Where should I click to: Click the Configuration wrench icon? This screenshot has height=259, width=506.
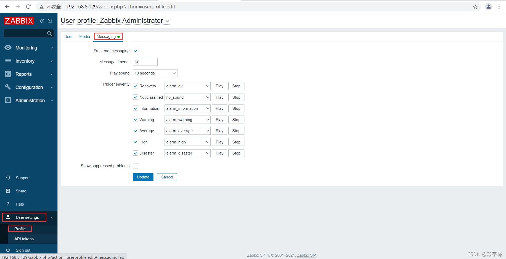[8, 87]
